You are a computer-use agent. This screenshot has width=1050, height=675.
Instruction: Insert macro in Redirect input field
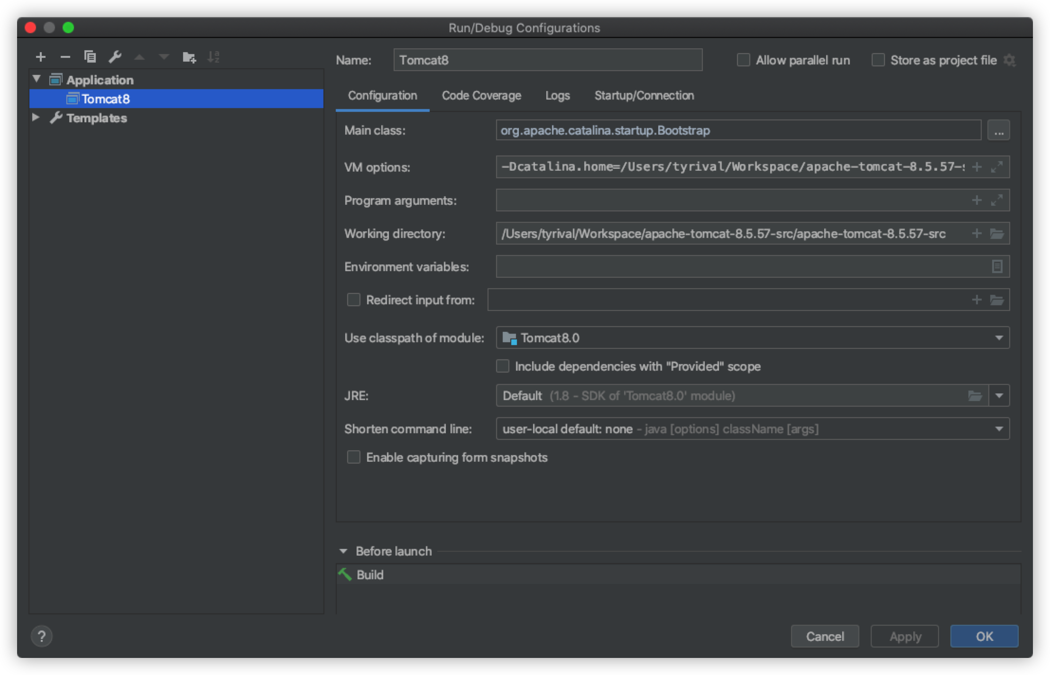[977, 300]
